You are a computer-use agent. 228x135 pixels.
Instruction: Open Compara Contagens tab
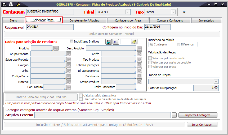[170, 20]
